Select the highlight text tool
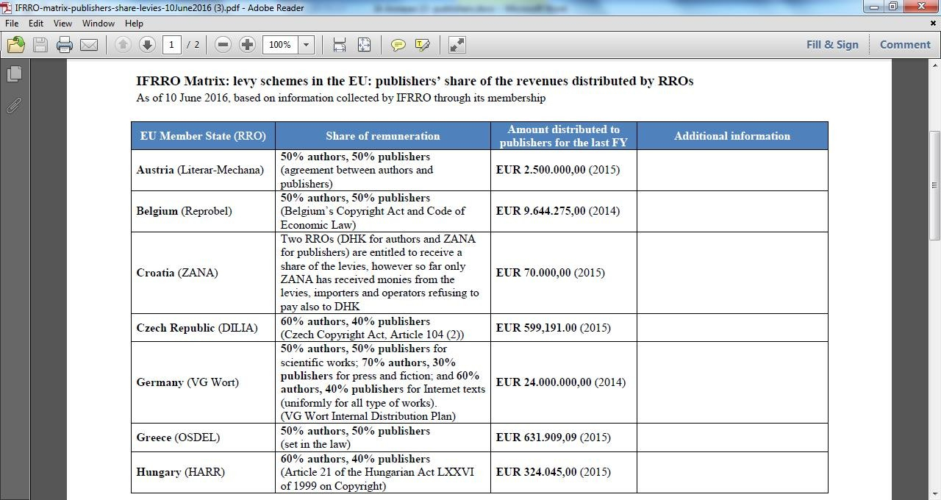Screen dimensions: 941x500 pyautogui.click(x=423, y=45)
